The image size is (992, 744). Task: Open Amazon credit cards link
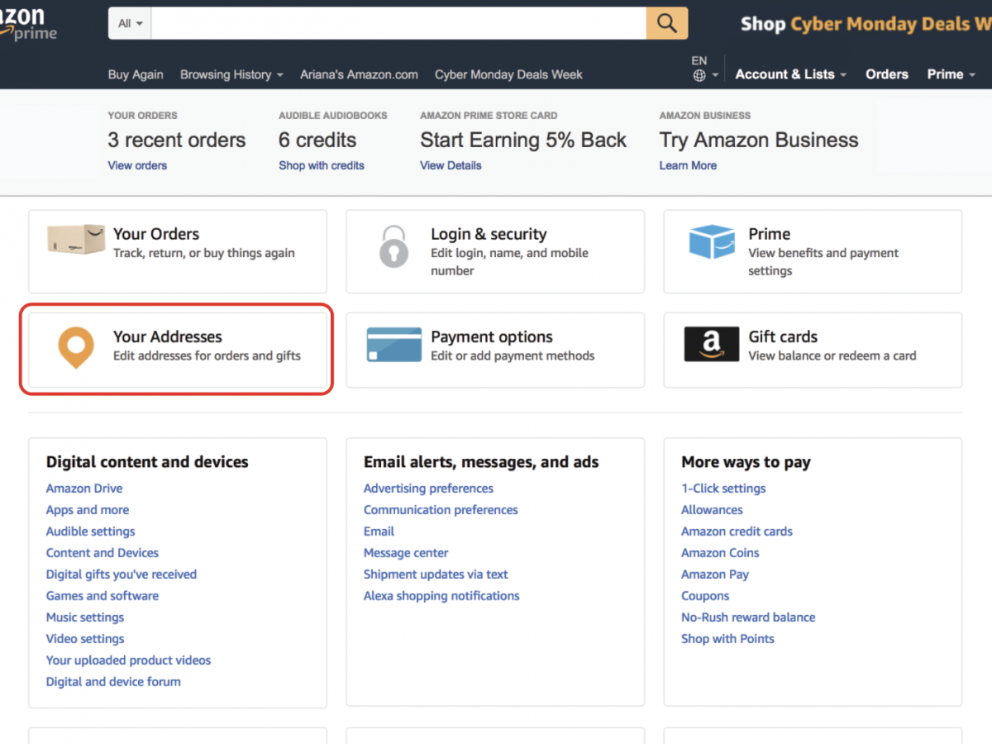(737, 532)
